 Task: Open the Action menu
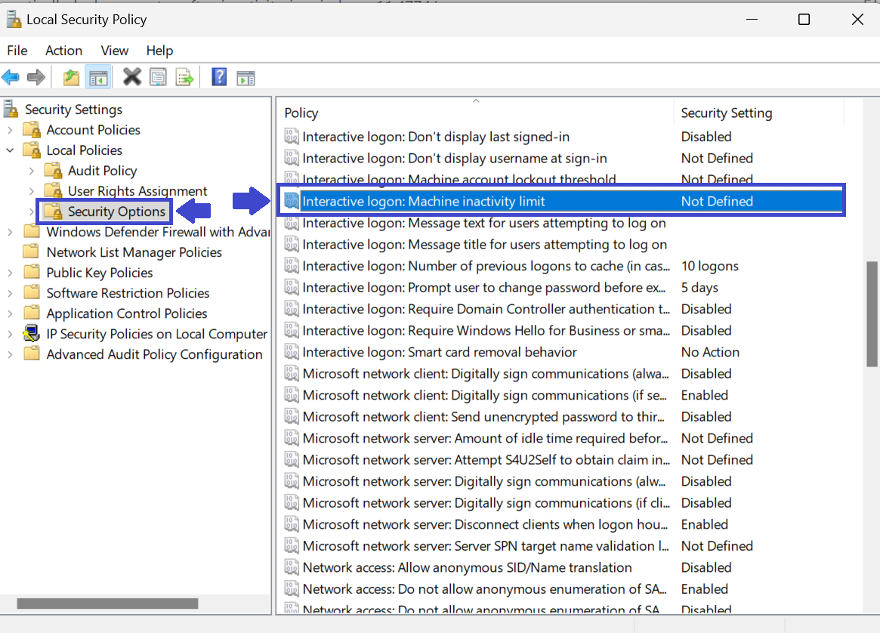coord(63,51)
